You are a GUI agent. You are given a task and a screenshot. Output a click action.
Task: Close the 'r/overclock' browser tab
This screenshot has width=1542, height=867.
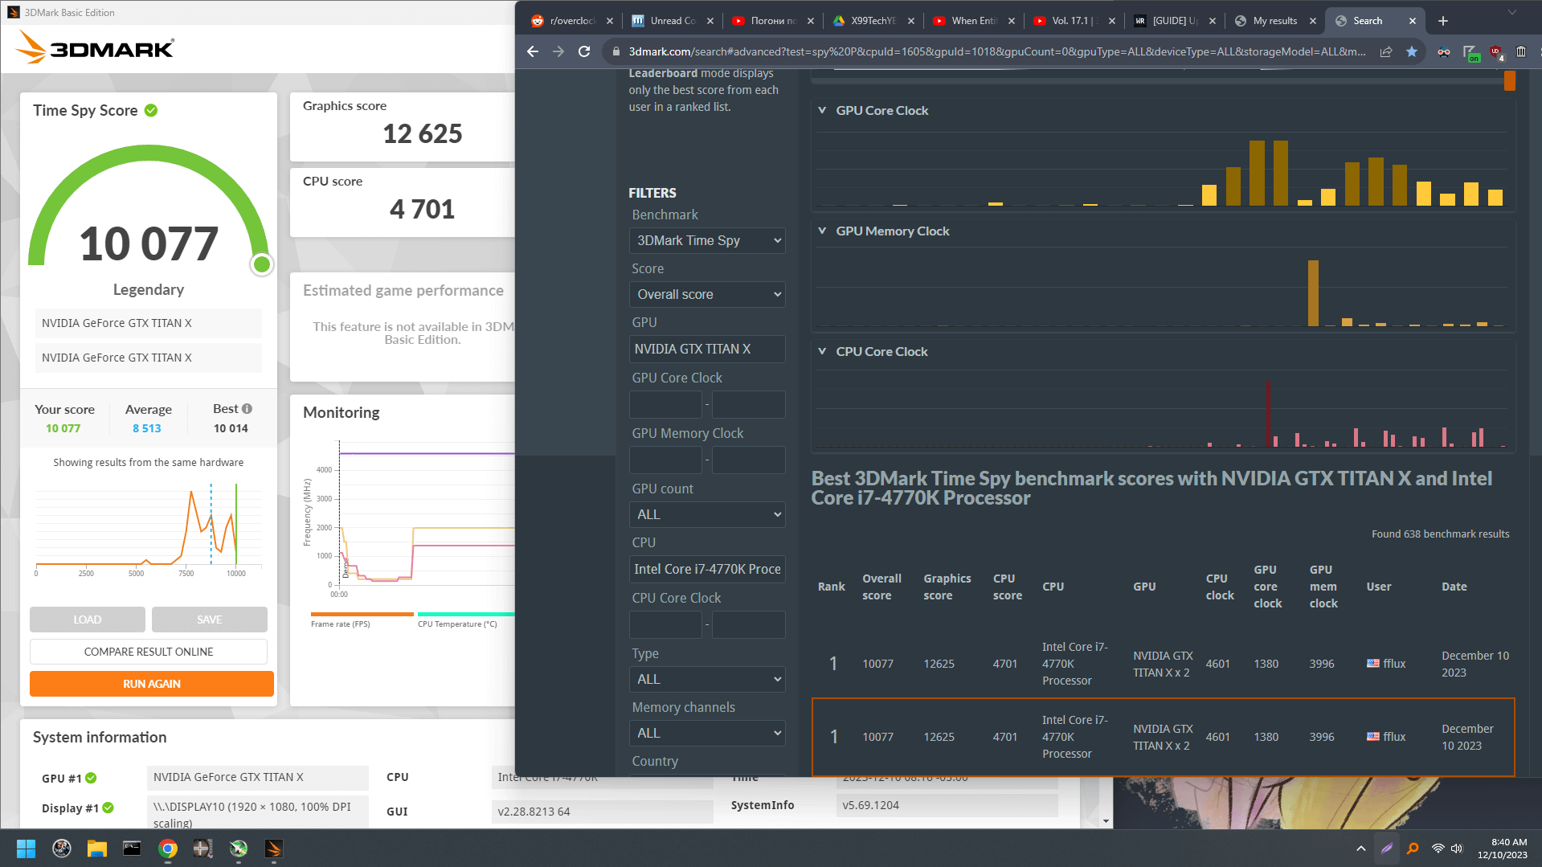610,21
